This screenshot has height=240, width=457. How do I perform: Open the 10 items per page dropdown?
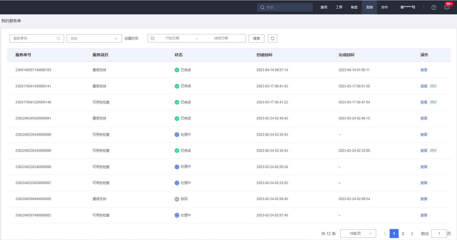click(358, 234)
